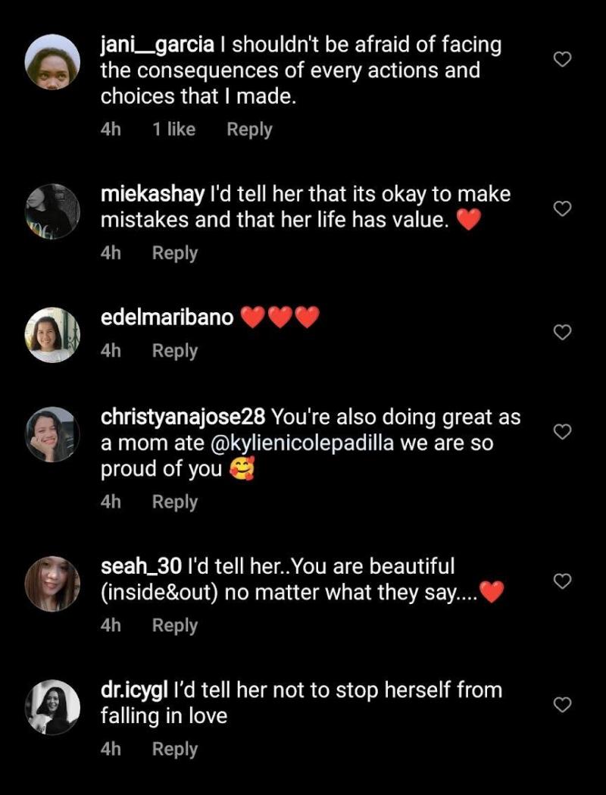Open jani_garcia's profile picture

53,61
